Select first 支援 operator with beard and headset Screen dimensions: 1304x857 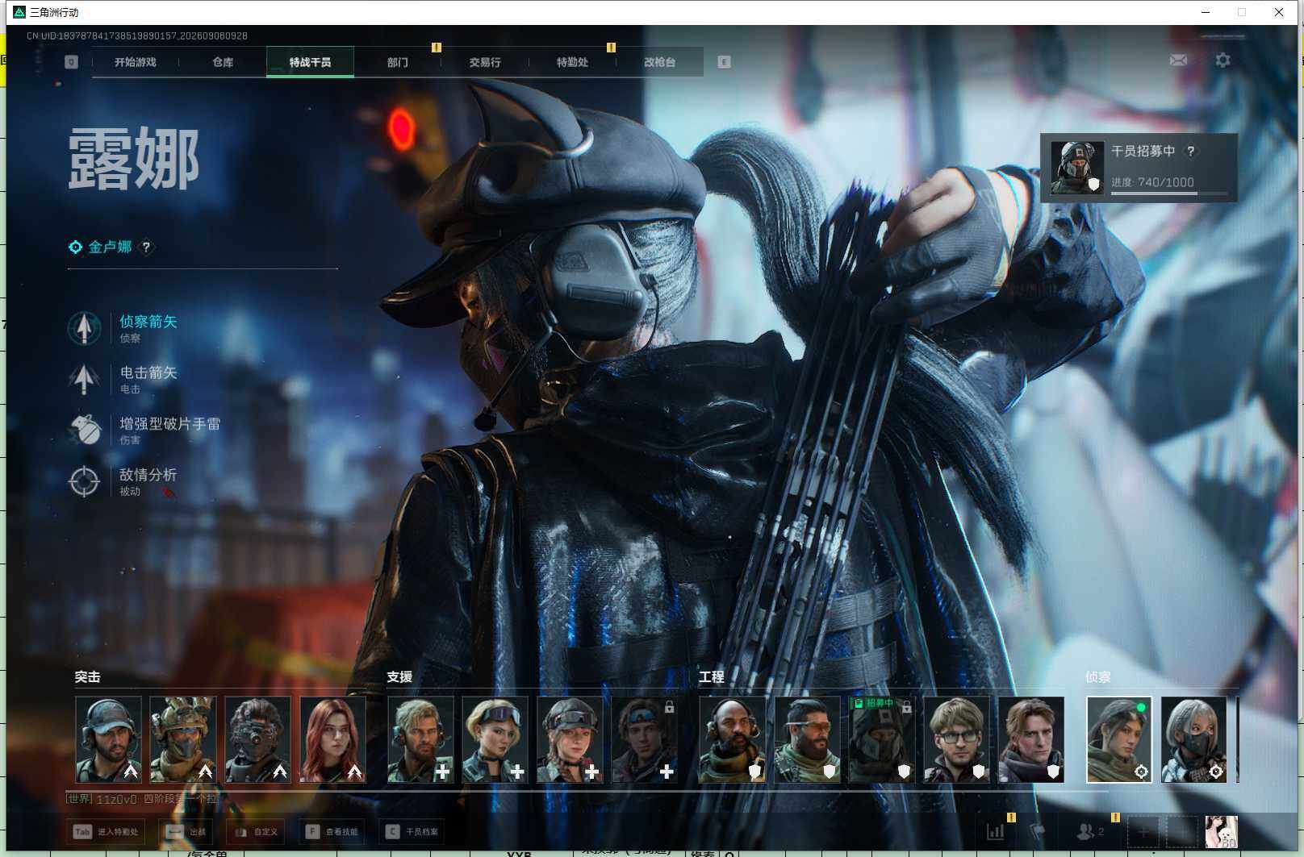(420, 739)
